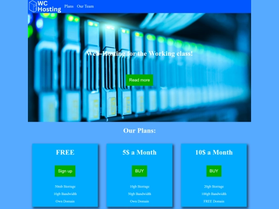Click BUY on the 10$ a Month plan
The height and width of the screenshot is (209, 279).
click(x=214, y=171)
